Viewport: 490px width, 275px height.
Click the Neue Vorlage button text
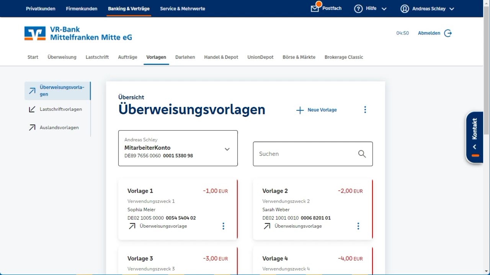[x=322, y=110]
